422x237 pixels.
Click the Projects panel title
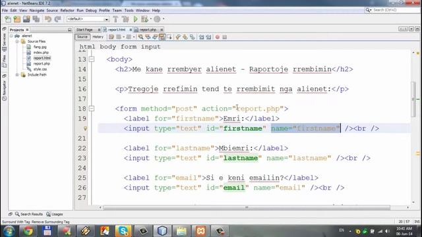16,30
